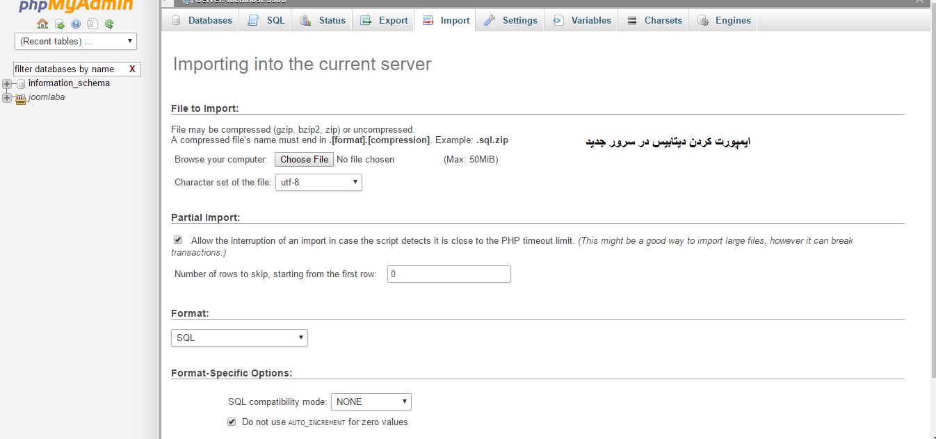Click the Settings wrench icon
This screenshot has width=936, height=439.
[x=490, y=20]
